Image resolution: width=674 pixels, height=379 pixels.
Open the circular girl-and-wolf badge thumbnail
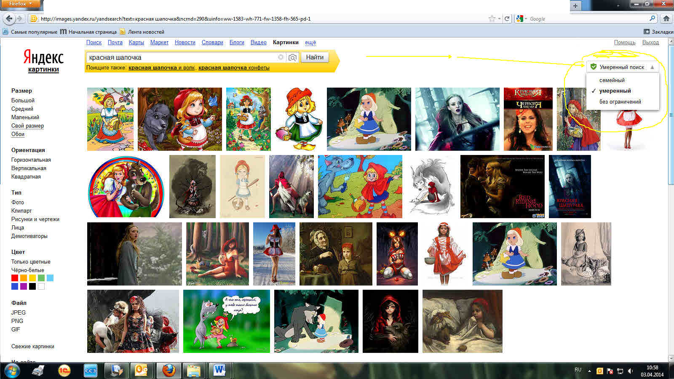coord(126,187)
